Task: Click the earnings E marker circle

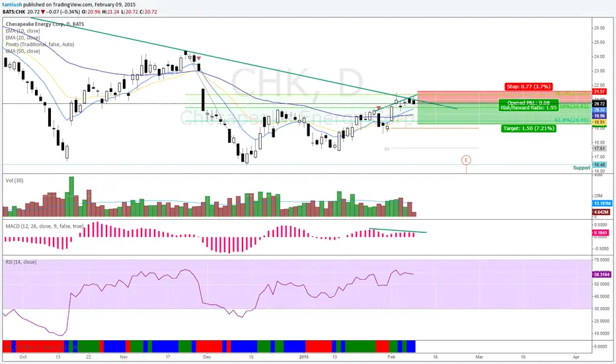Action: tap(466, 160)
